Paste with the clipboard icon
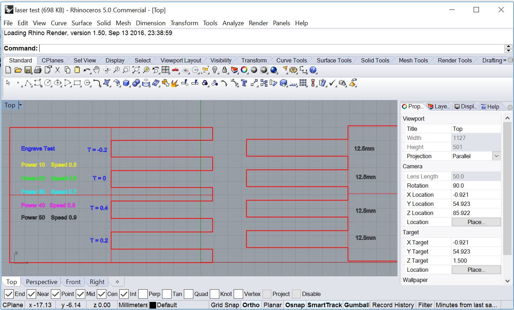 click(x=77, y=70)
